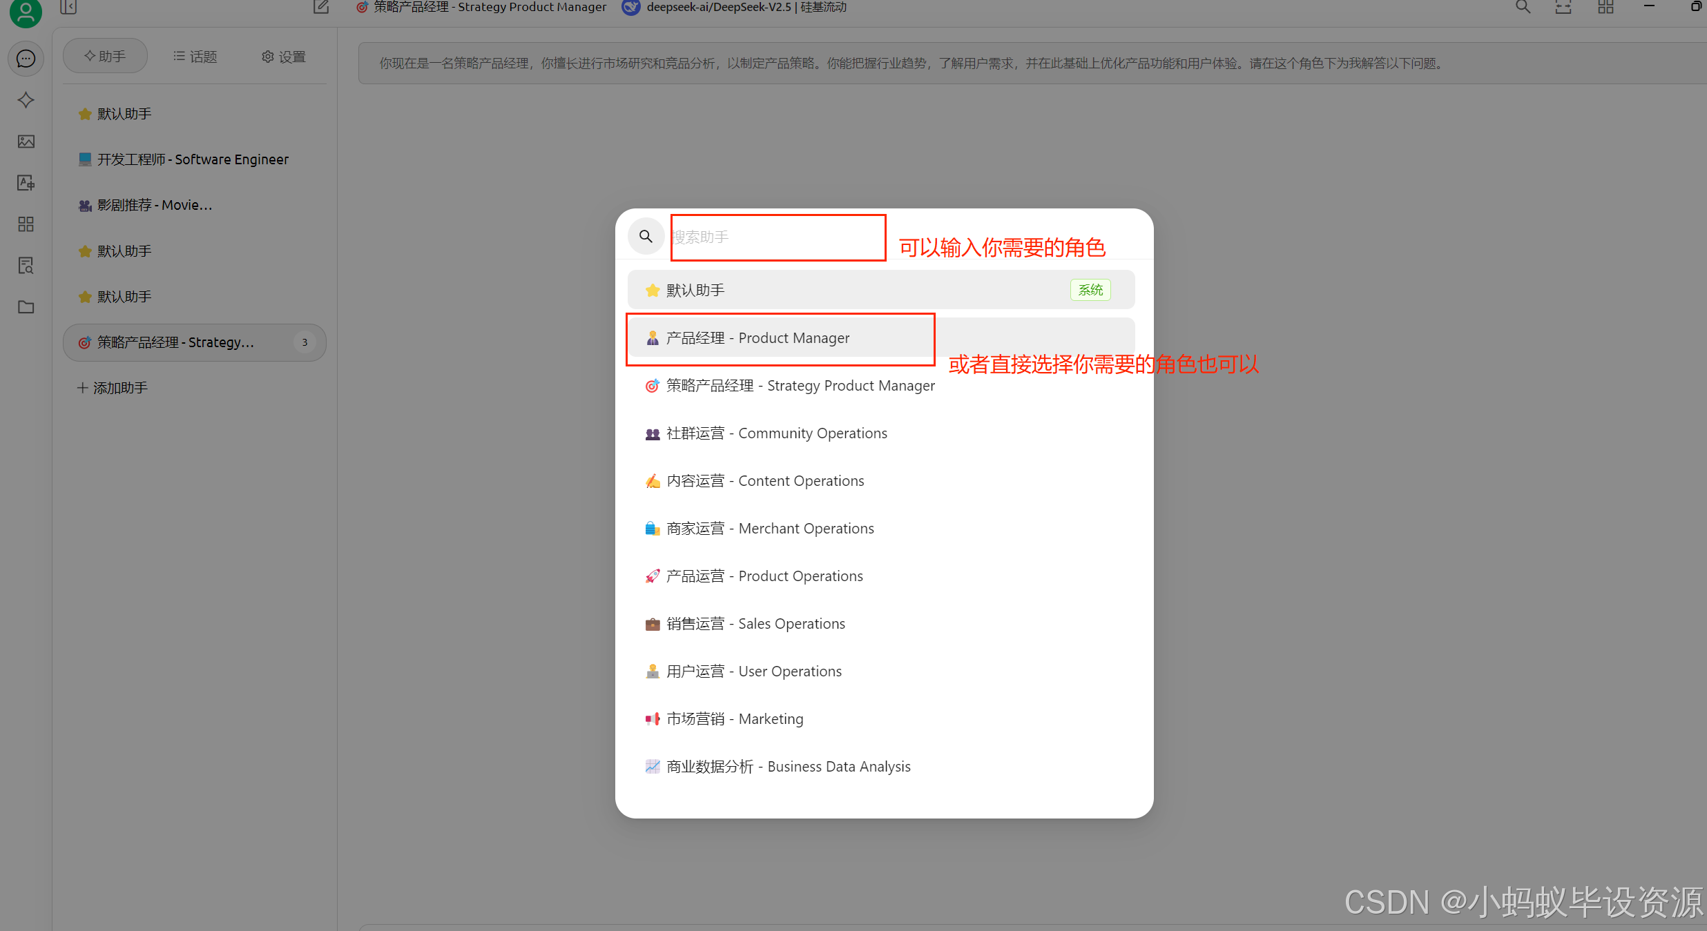Screen dimensions: 1707x931
Task: Choose 市场营销 - Marketing assistant
Action: [735, 719]
